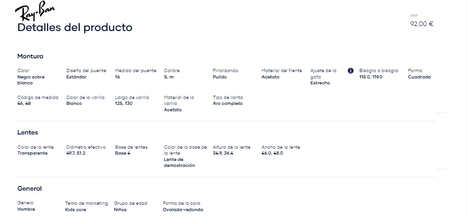
Task: Select the Negro sobre blanco color value
Action: 31,80
